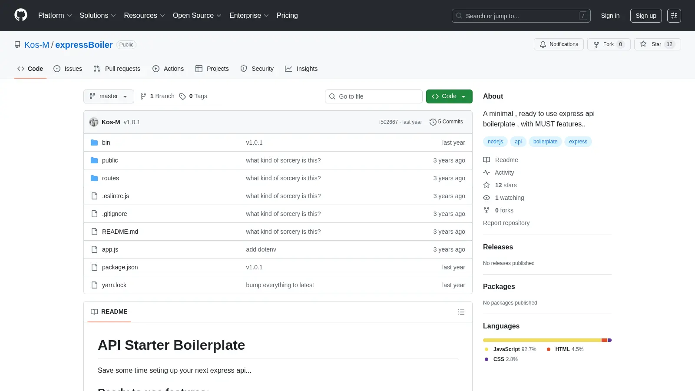Open commit hash f502667
This screenshot has height=391, width=695.
pyautogui.click(x=388, y=122)
